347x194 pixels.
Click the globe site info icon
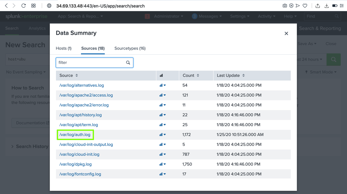coord(49,6)
